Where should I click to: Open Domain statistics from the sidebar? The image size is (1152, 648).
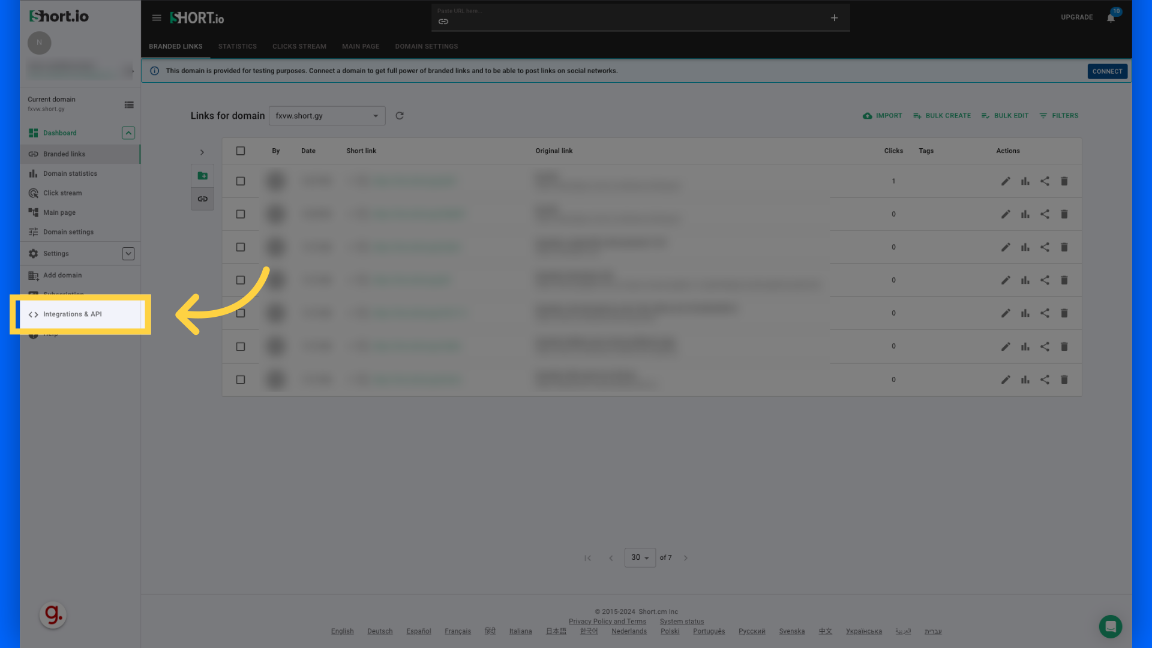[34, 173]
